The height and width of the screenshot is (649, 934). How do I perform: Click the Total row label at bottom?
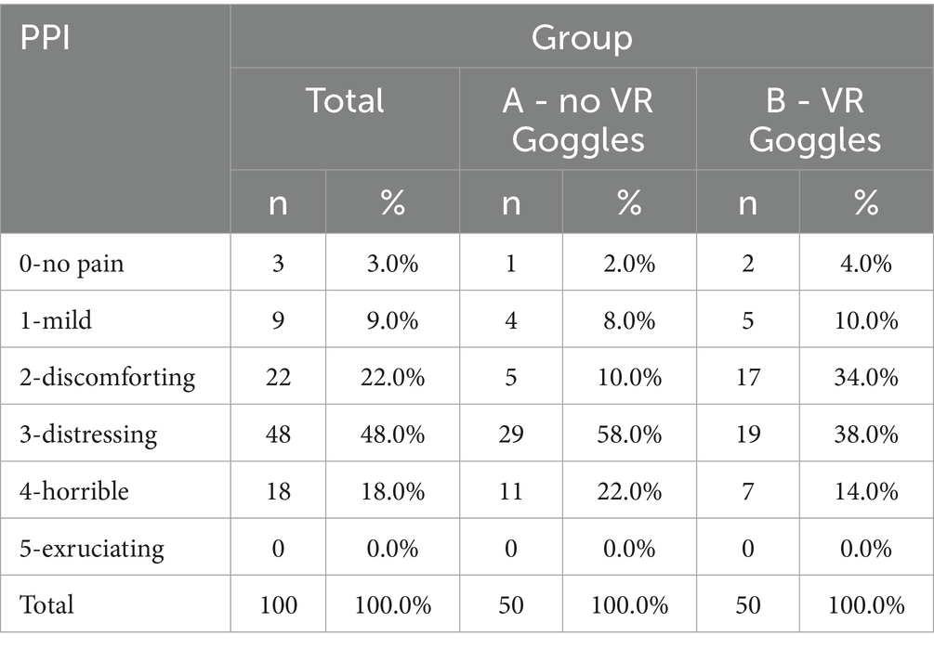[x=46, y=604]
